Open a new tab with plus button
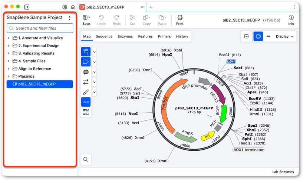Viewport: 303px width, 180px height. pyautogui.click(x=151, y=7)
